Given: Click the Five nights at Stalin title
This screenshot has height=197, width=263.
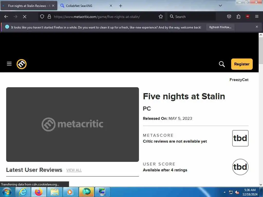Looking at the screenshot, I should click(184, 96).
